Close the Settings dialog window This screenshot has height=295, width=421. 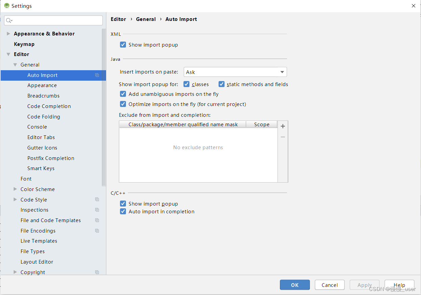(x=414, y=6)
